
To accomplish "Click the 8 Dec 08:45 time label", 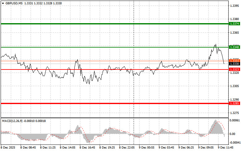I will point(28,148).
